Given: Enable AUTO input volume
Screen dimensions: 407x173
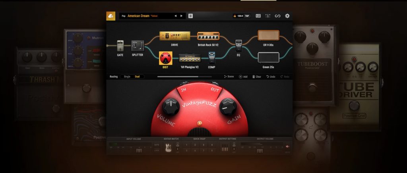Looking at the screenshot, I should (x=157, y=145).
